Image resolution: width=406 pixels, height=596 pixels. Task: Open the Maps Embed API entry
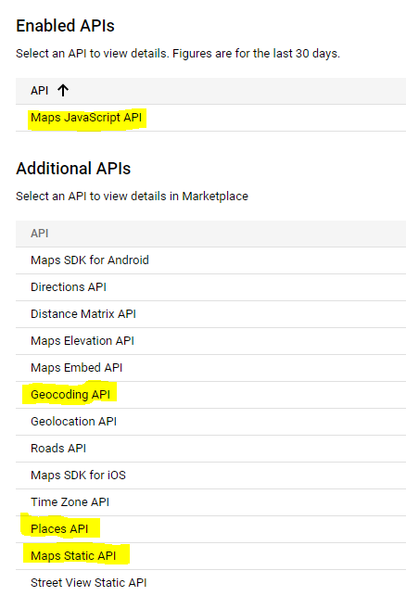tap(76, 368)
